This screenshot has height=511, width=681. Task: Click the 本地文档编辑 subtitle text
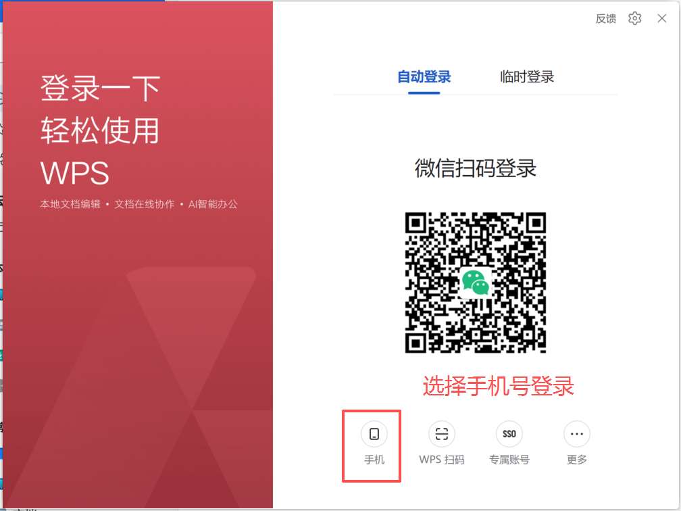tap(70, 204)
